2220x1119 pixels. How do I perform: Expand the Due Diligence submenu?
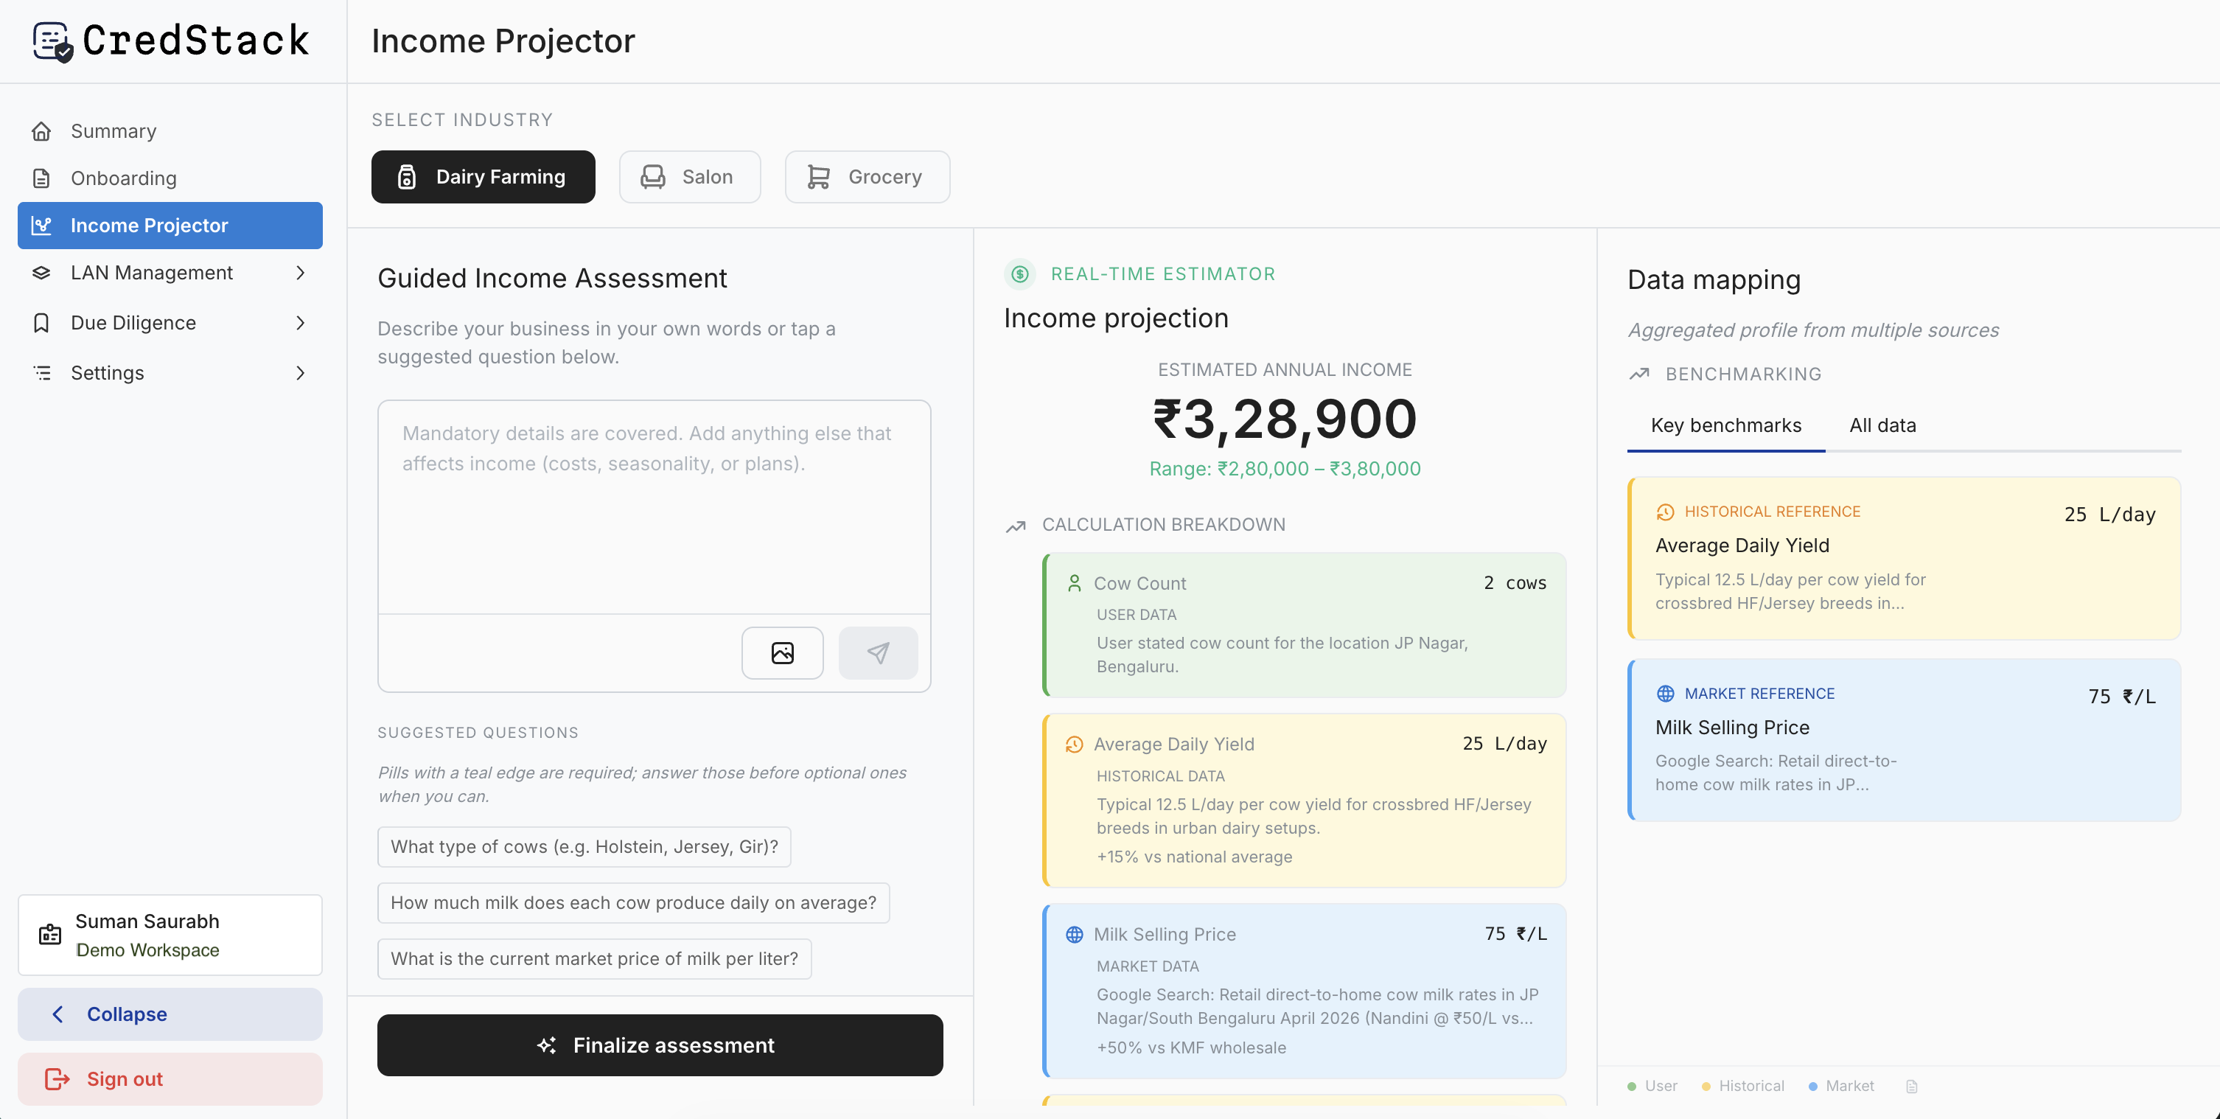point(300,324)
